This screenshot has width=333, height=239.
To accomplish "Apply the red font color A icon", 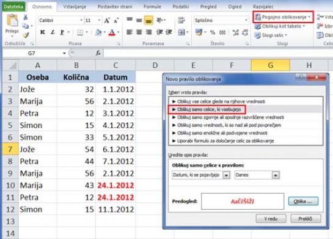I will 112,32.
